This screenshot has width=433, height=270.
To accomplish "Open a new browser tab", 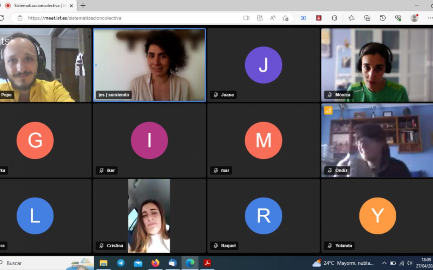I will 83,6.
